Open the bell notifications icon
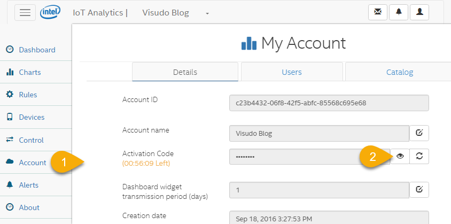 tap(399, 13)
